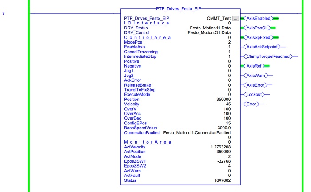
Task: Select the AxisEnabled output coil
Action: [x=259, y=19]
